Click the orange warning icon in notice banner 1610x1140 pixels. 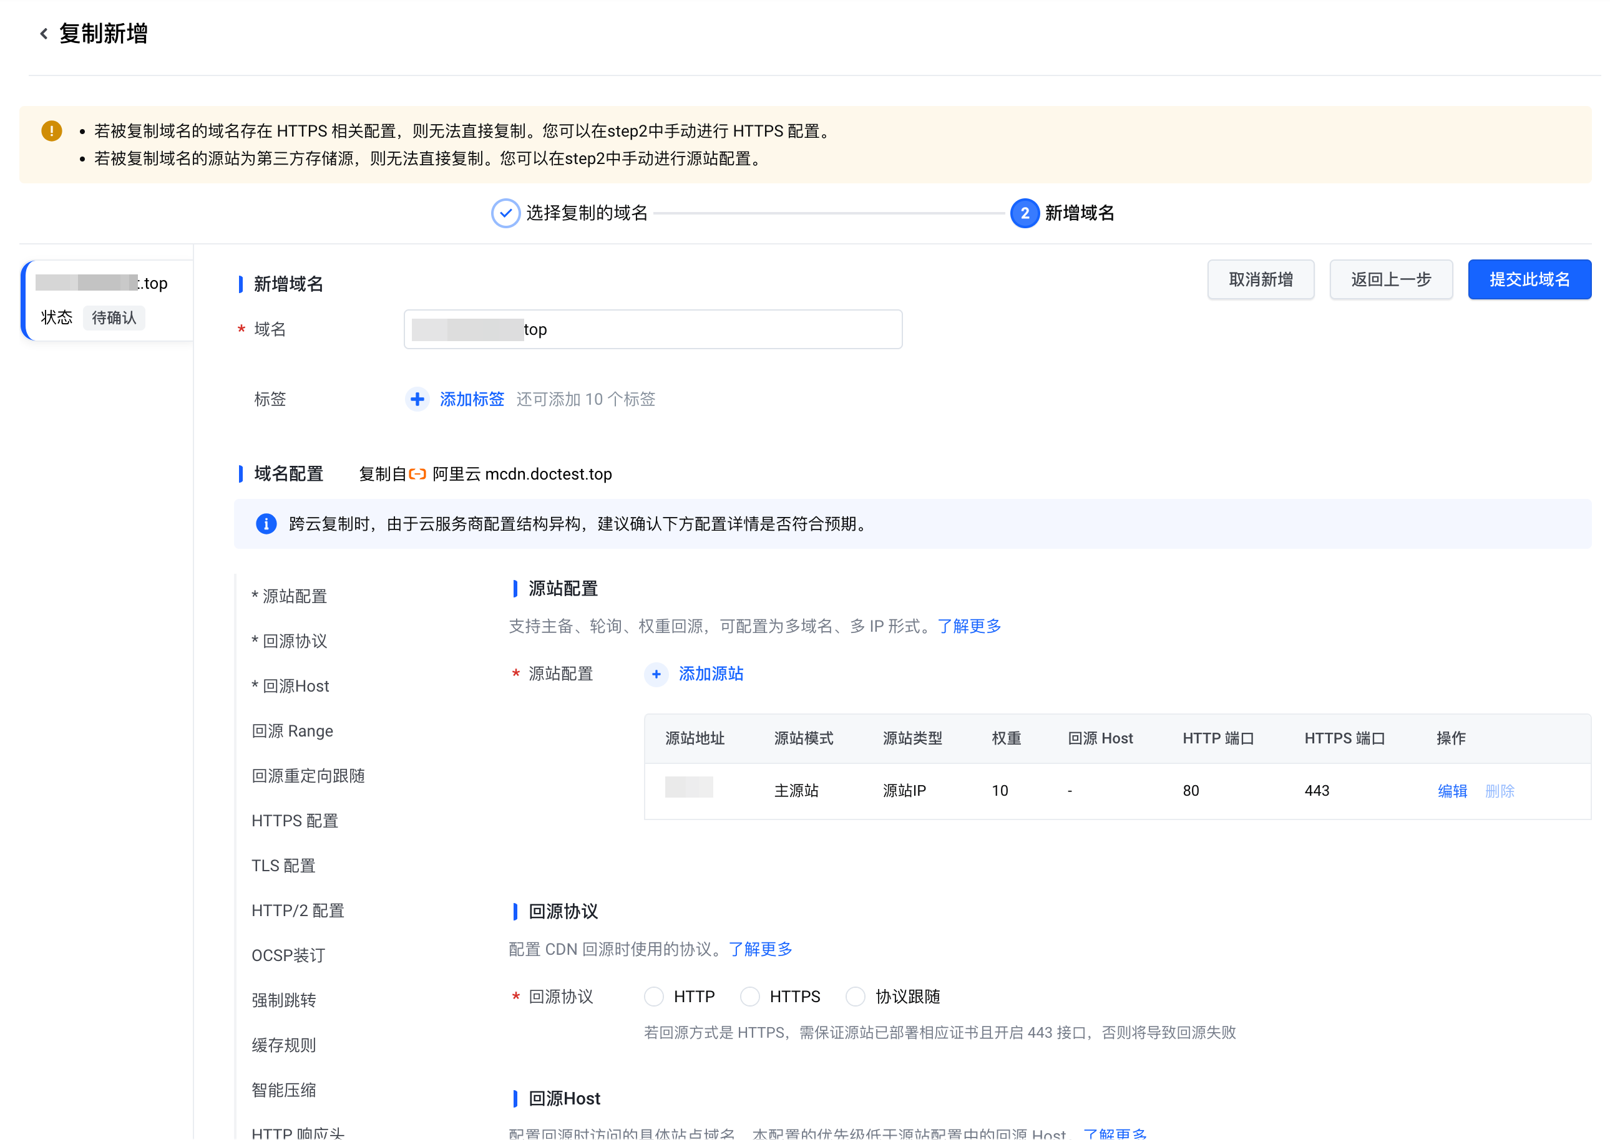(51, 131)
